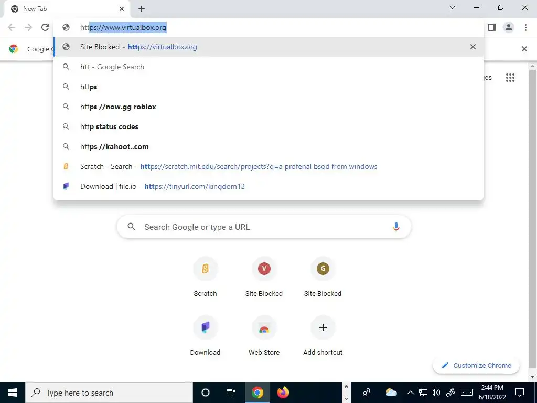Open the clock and date flyout
The width and height of the screenshot is (537, 403).
point(492,393)
